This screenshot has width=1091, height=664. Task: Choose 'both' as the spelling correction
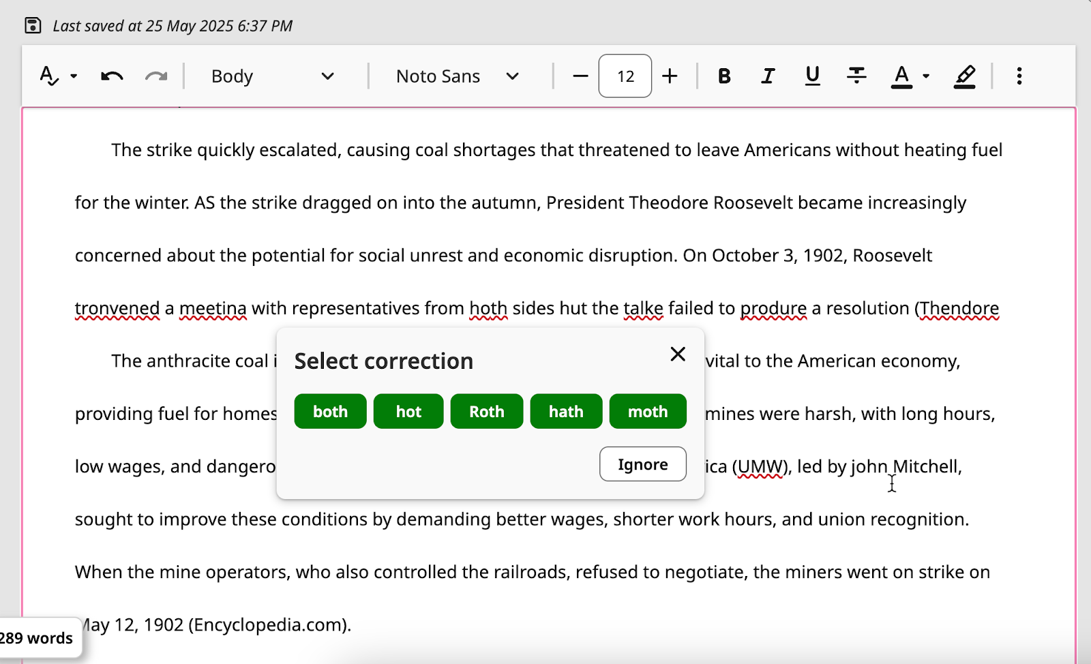coord(330,411)
